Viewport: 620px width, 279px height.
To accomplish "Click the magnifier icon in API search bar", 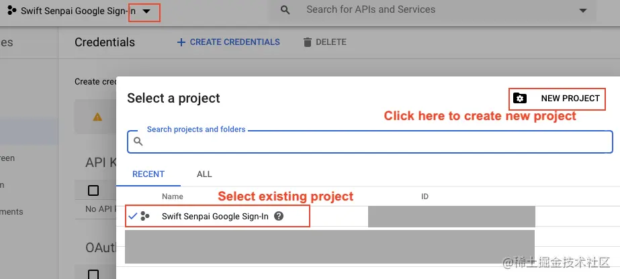I will [x=285, y=10].
